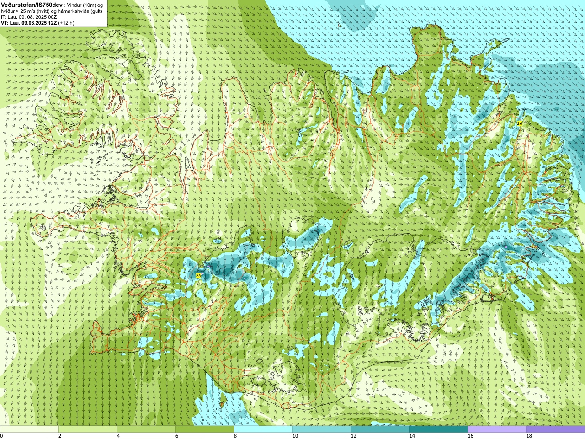Click the 'VT: Lau. 09.08.2025 12Z' valid time
The width and height of the screenshot is (585, 439).
pyautogui.click(x=29, y=23)
